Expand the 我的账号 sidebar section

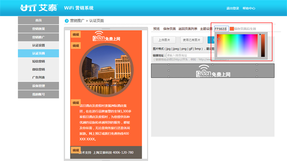pos(39,94)
